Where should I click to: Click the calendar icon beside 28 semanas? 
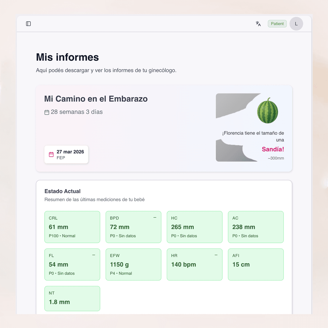(47, 112)
